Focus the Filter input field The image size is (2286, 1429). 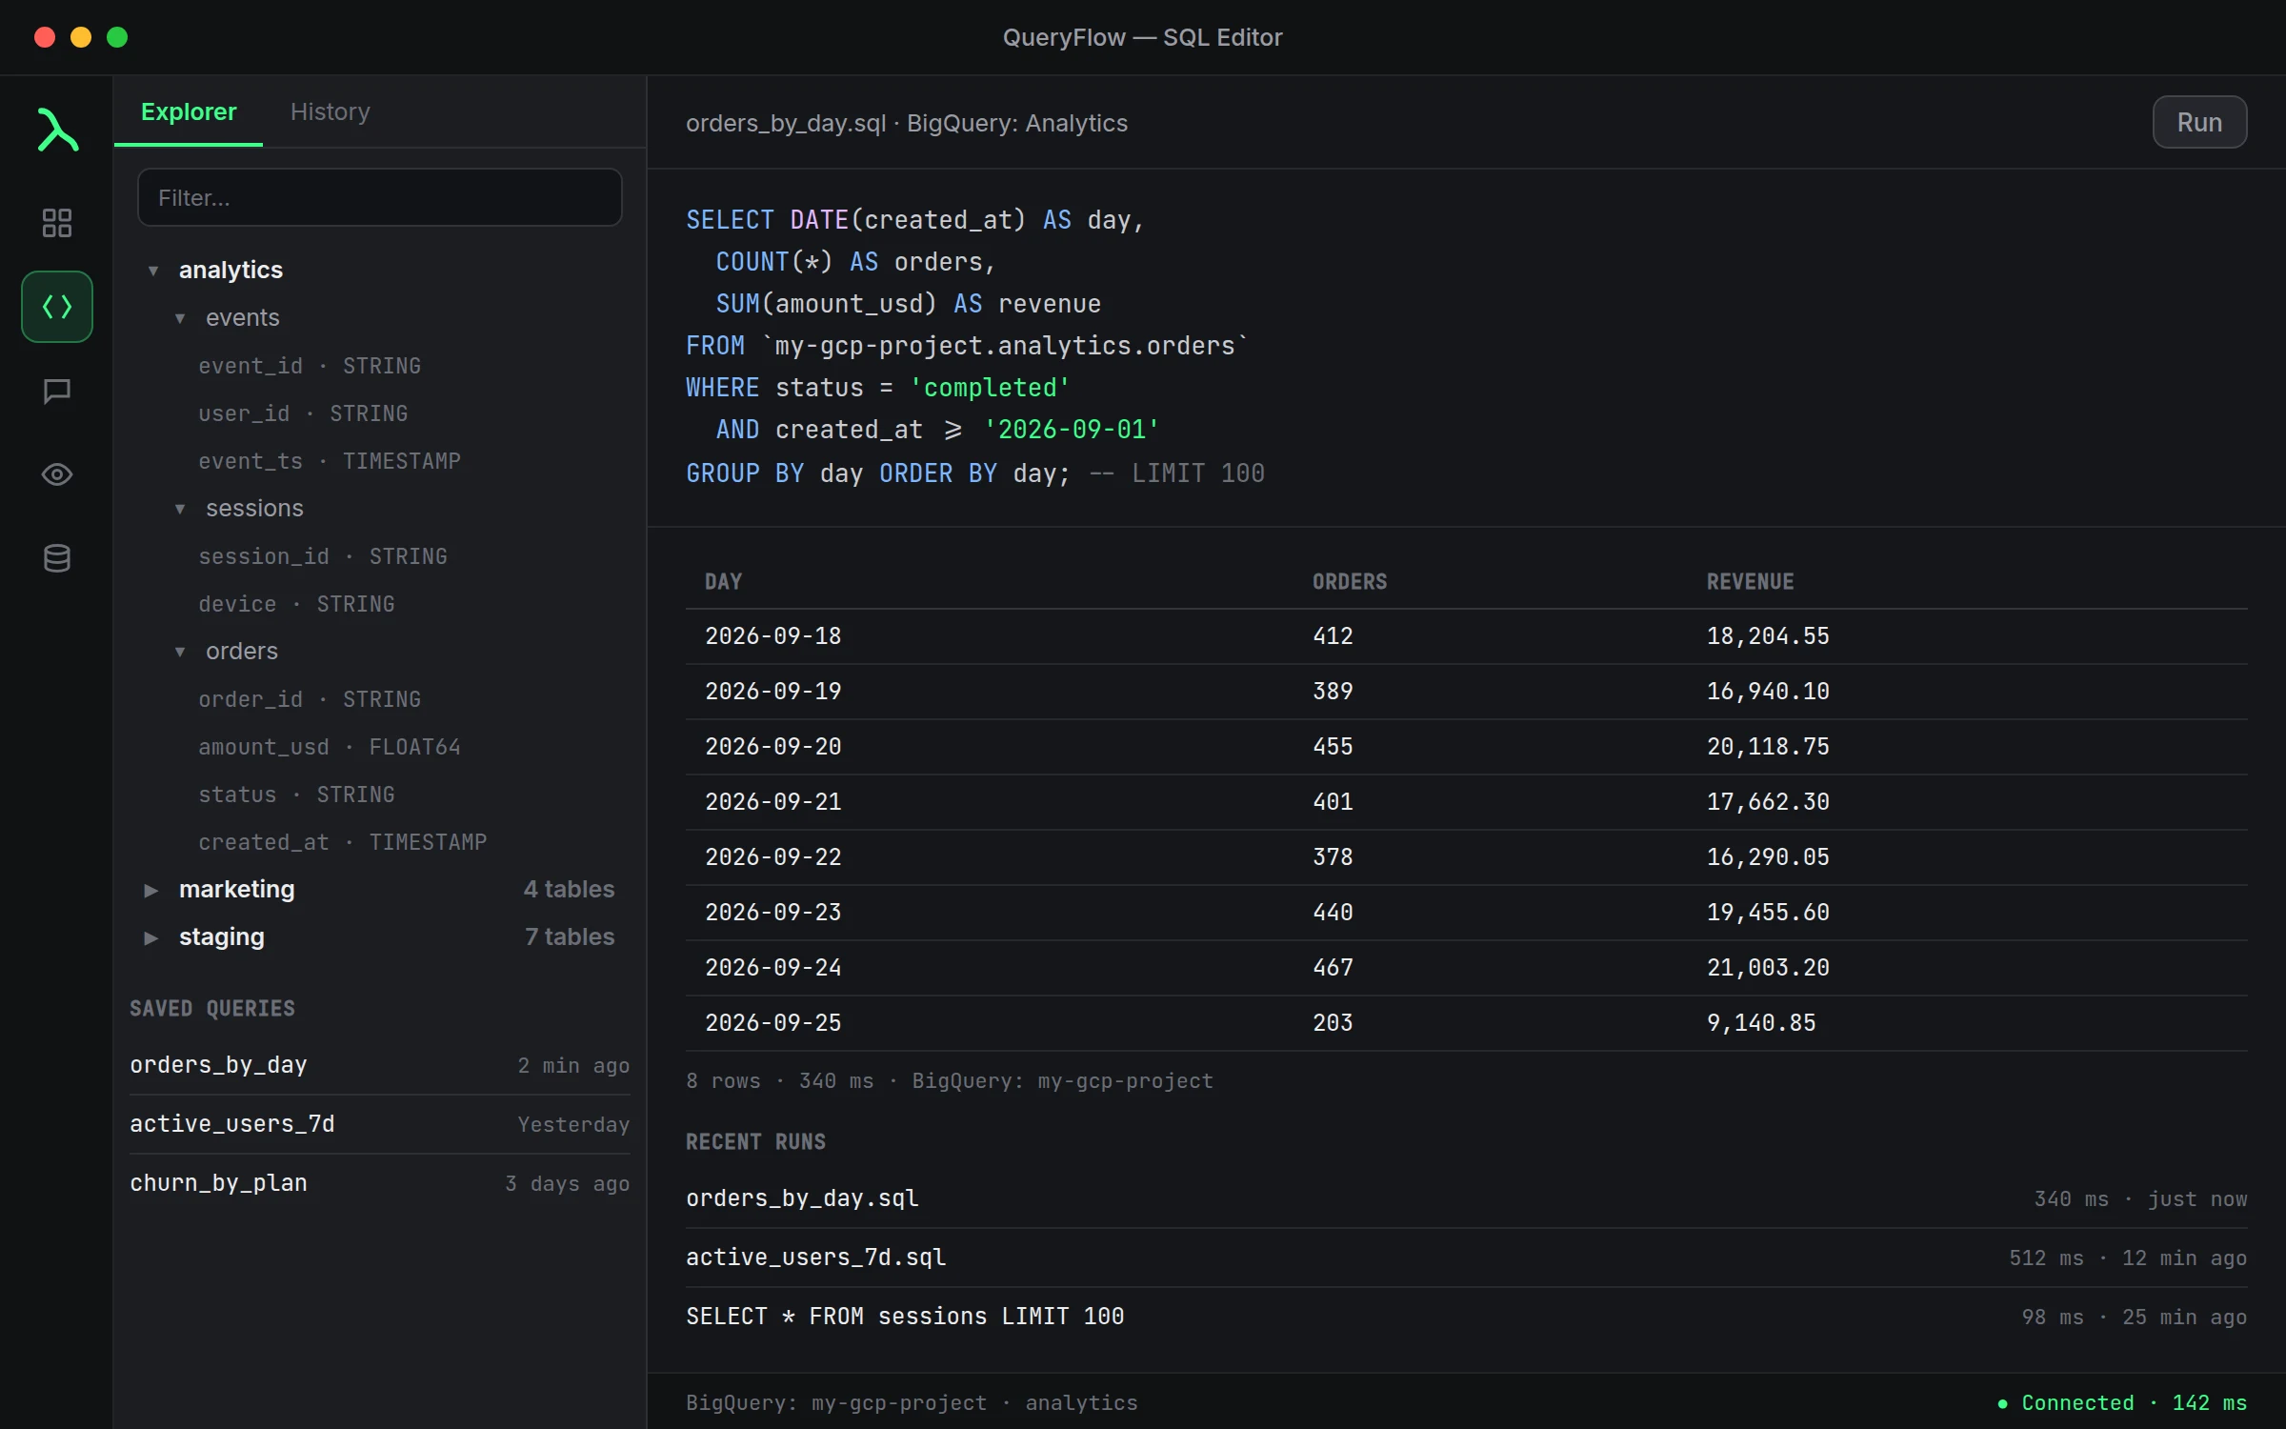pyautogui.click(x=379, y=197)
